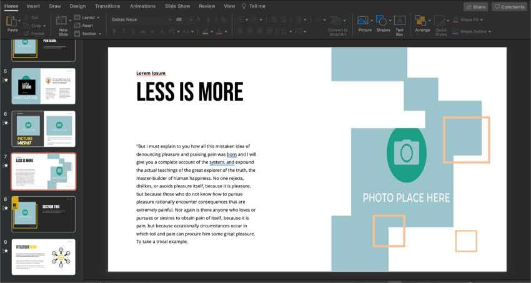Open the Slide Show tab
Screen dimensions: 531x283
coord(177,6)
